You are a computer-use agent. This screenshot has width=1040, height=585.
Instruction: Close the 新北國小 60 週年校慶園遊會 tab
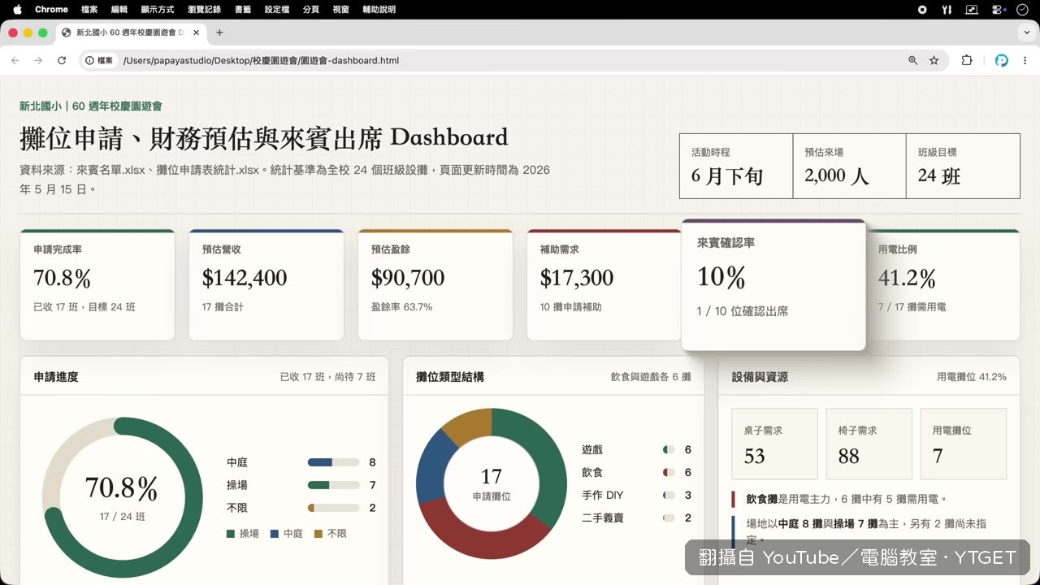(x=196, y=32)
